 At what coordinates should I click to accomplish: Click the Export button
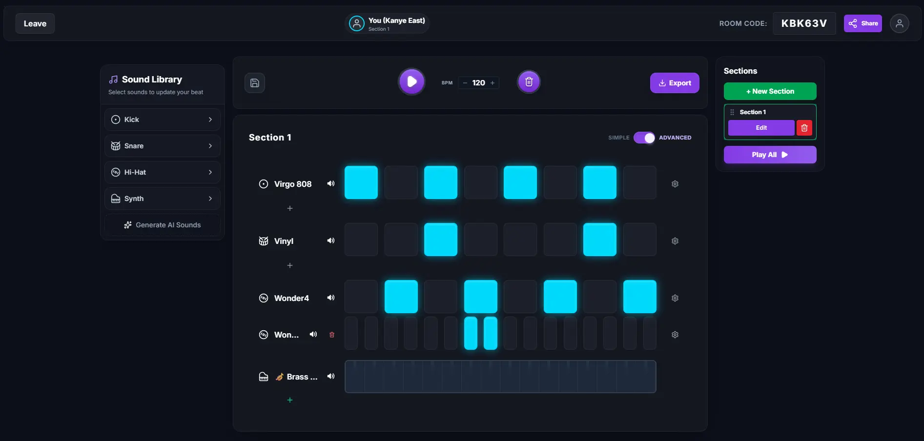[674, 83]
